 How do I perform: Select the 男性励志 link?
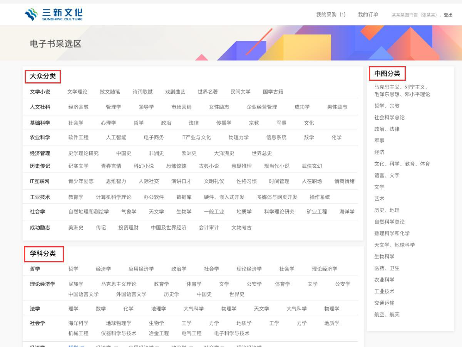tap(337, 107)
